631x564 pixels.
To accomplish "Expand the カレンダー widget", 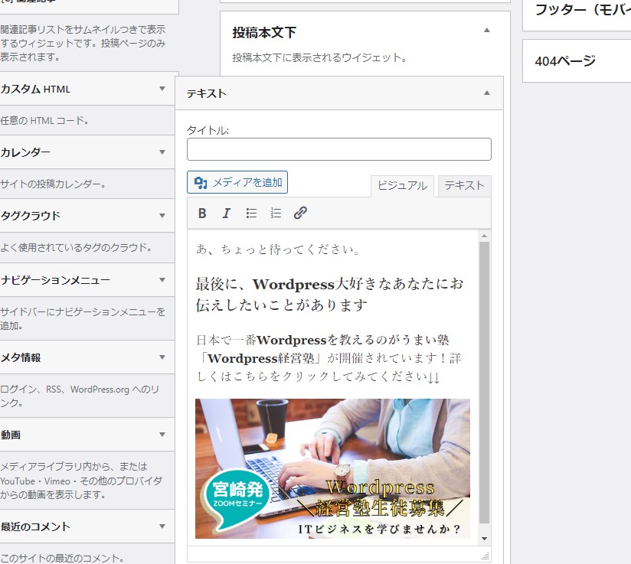I will (x=162, y=152).
